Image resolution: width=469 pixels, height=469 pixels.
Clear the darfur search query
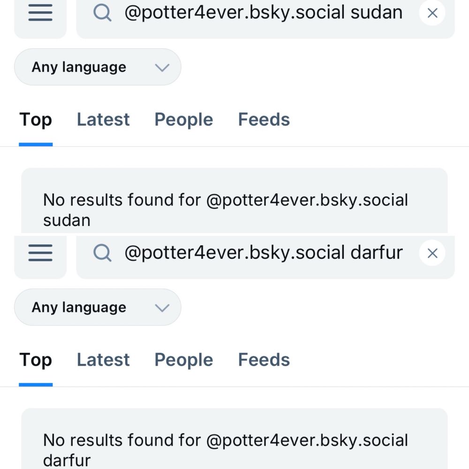point(432,253)
